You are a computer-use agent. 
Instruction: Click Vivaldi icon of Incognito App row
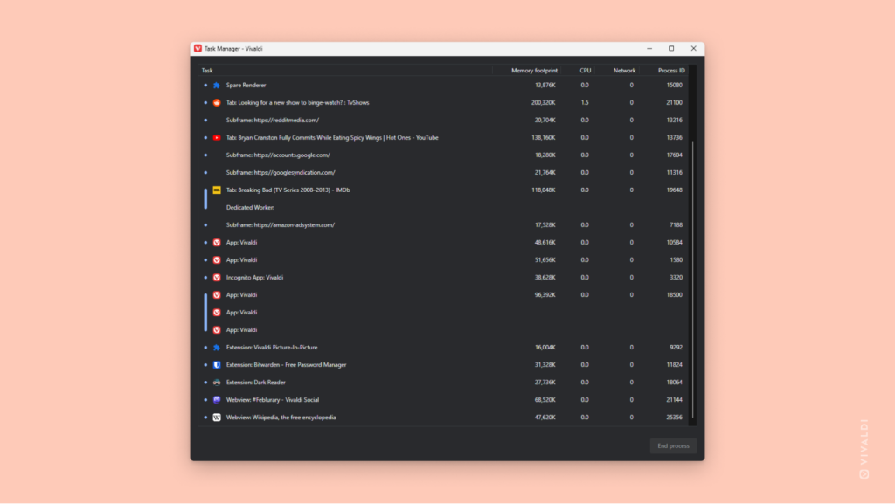click(217, 278)
